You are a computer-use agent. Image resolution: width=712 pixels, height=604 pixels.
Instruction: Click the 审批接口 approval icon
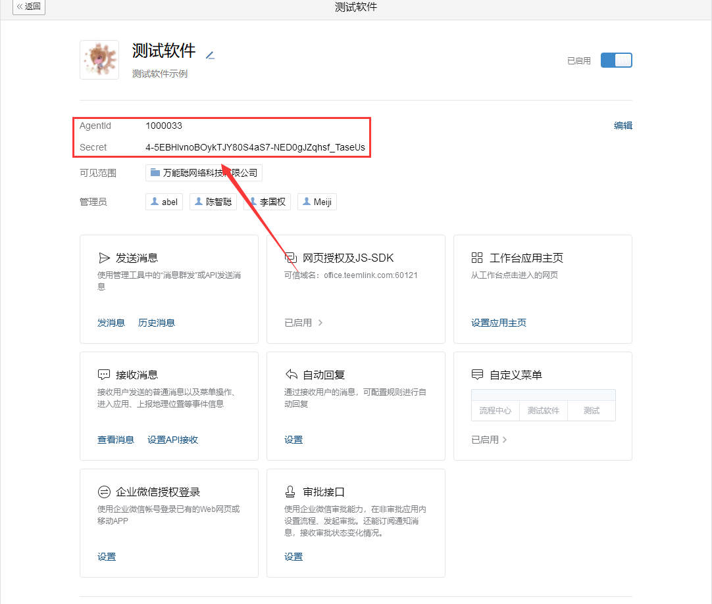click(290, 491)
